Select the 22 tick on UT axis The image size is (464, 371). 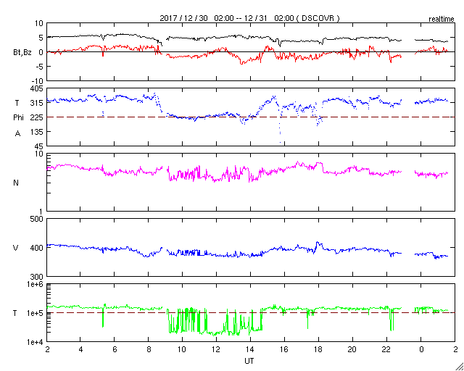coord(386,350)
